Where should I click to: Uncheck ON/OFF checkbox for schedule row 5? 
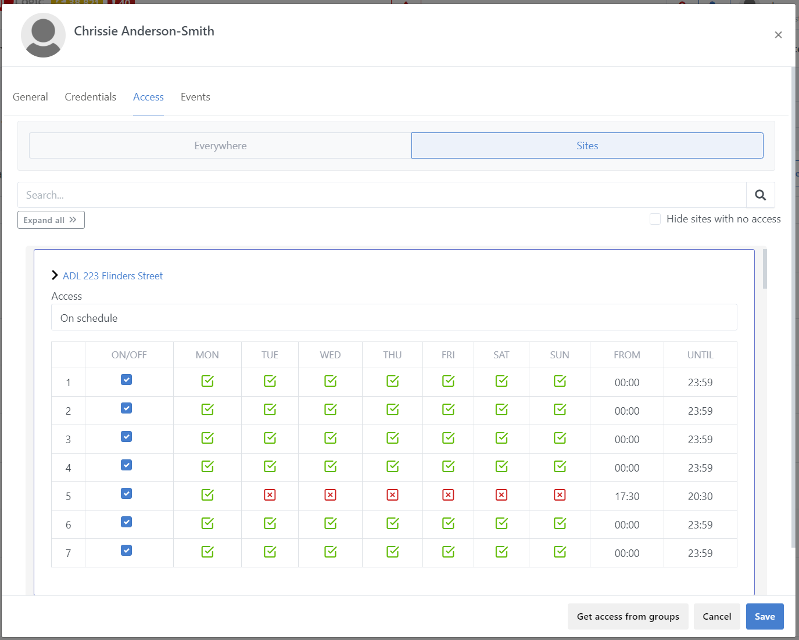pyautogui.click(x=126, y=494)
